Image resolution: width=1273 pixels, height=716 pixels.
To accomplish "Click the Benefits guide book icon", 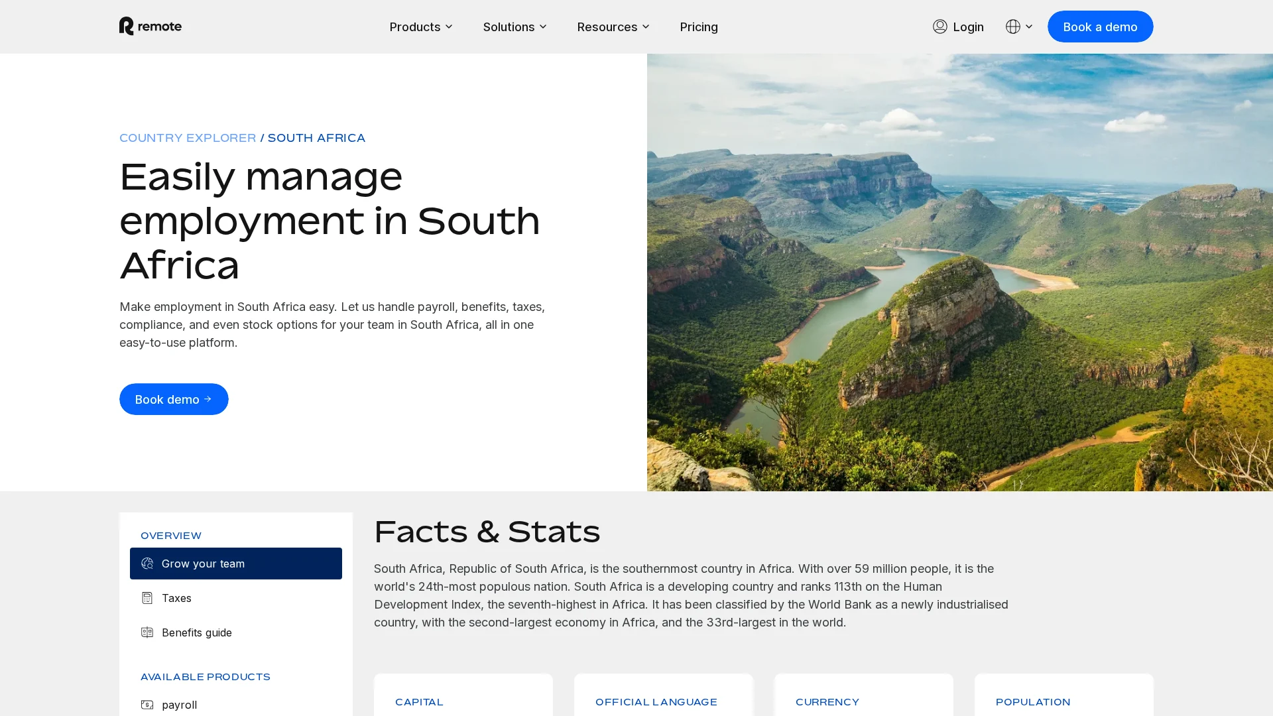I will [147, 632].
